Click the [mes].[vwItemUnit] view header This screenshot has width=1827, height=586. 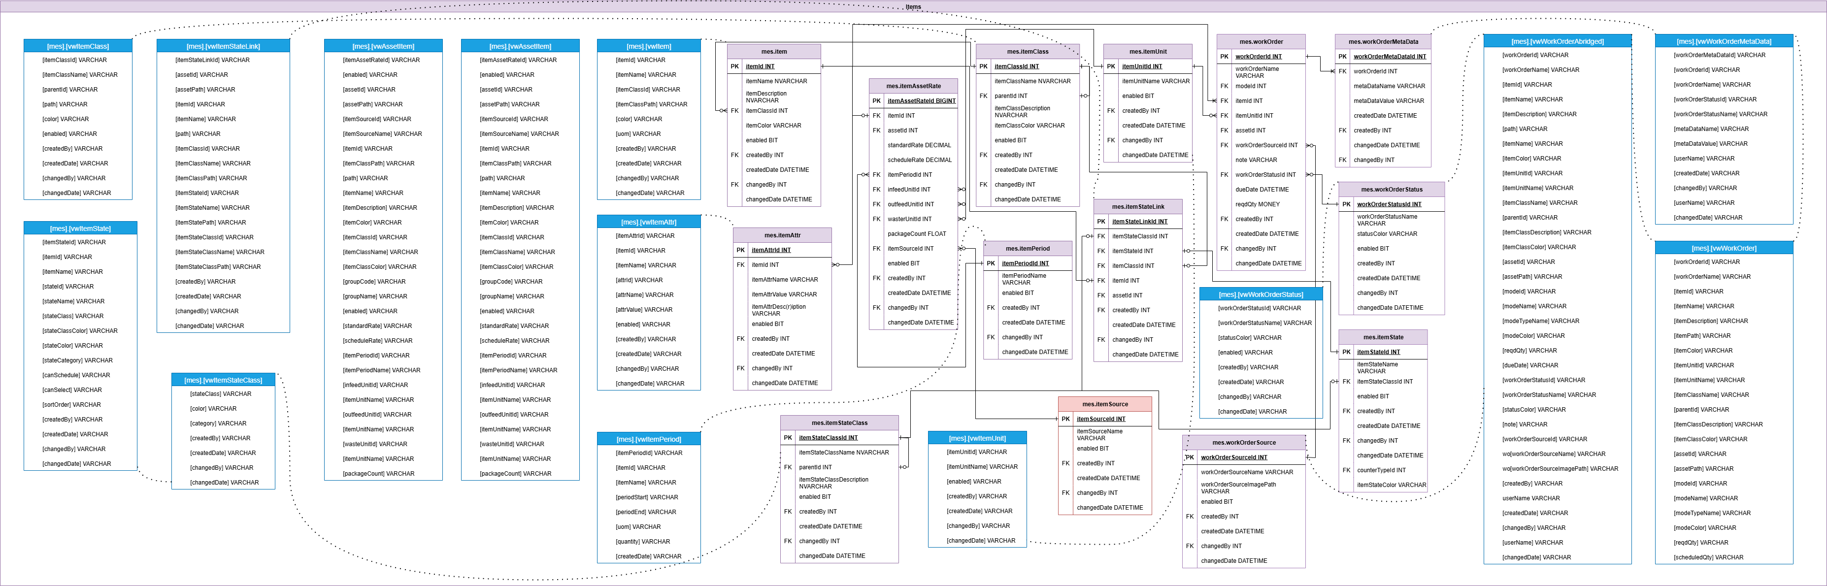[978, 438]
